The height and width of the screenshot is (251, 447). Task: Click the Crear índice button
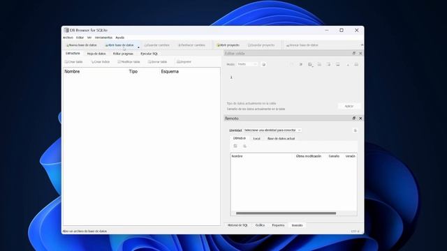pyautogui.click(x=101, y=62)
